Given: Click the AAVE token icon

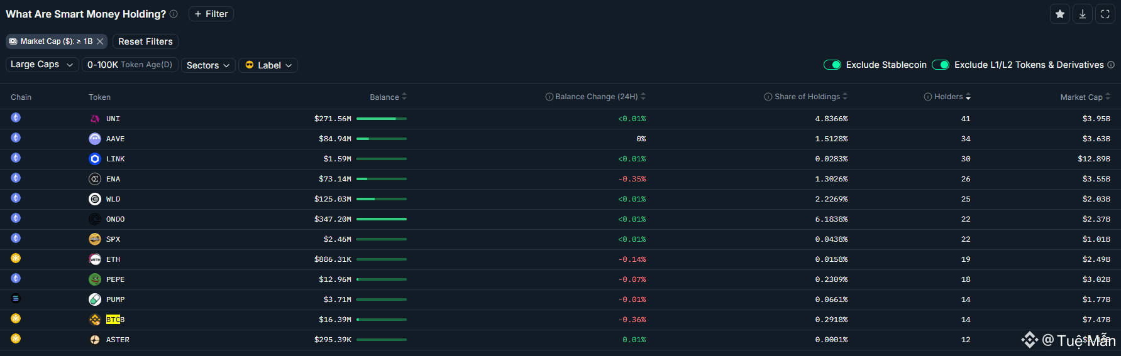Looking at the screenshot, I should point(95,139).
